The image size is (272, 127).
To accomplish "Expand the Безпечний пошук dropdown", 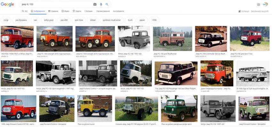I will pyautogui.click(x=260, y=11).
